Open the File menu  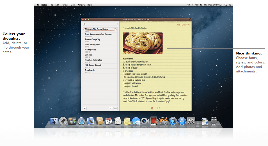coord(51,5)
